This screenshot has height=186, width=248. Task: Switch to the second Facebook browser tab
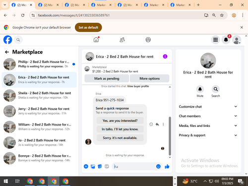(49, 5)
